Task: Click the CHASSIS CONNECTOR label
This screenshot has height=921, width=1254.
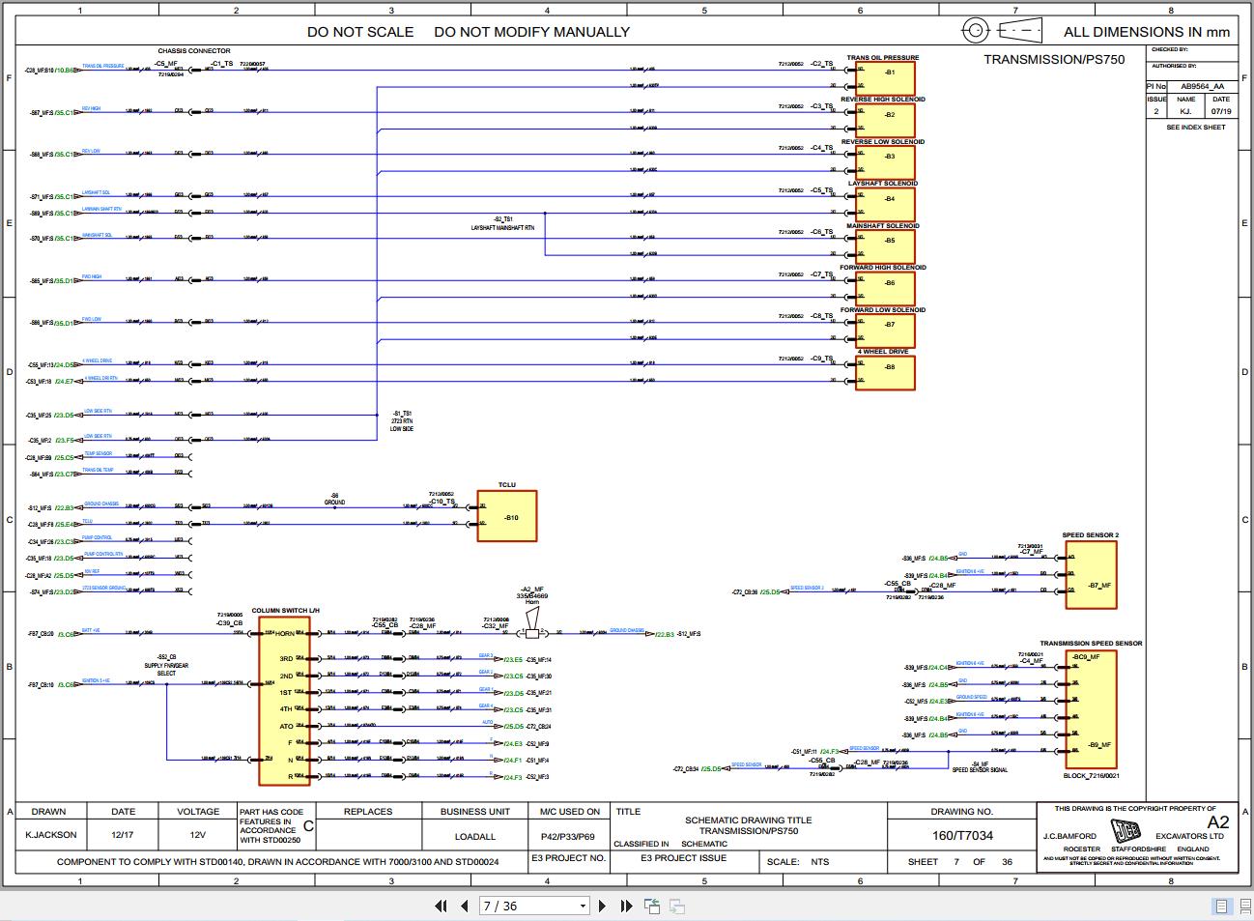Action: tap(194, 51)
